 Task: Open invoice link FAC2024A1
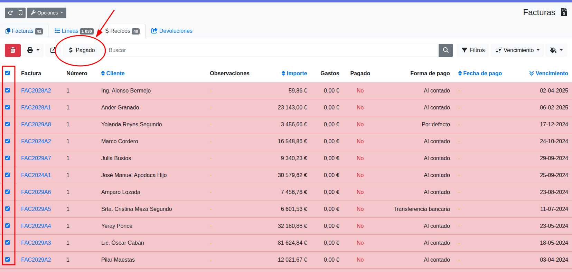tap(36, 175)
